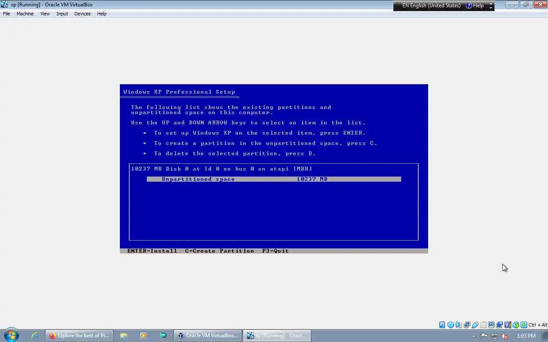The height and width of the screenshot is (342, 548).
Task: Click the Show desktop strip
Action: pyautogui.click(x=545, y=336)
